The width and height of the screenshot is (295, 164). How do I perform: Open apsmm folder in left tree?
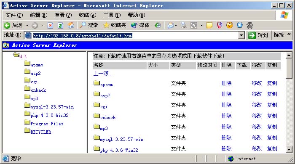37,65
